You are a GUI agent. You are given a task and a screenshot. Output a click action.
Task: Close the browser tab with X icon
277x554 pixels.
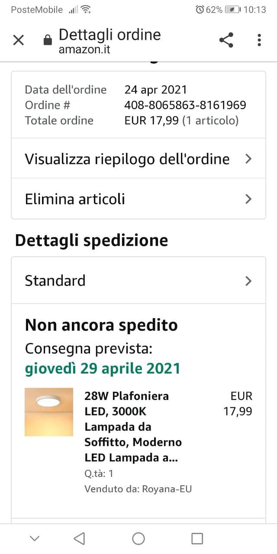point(18,40)
